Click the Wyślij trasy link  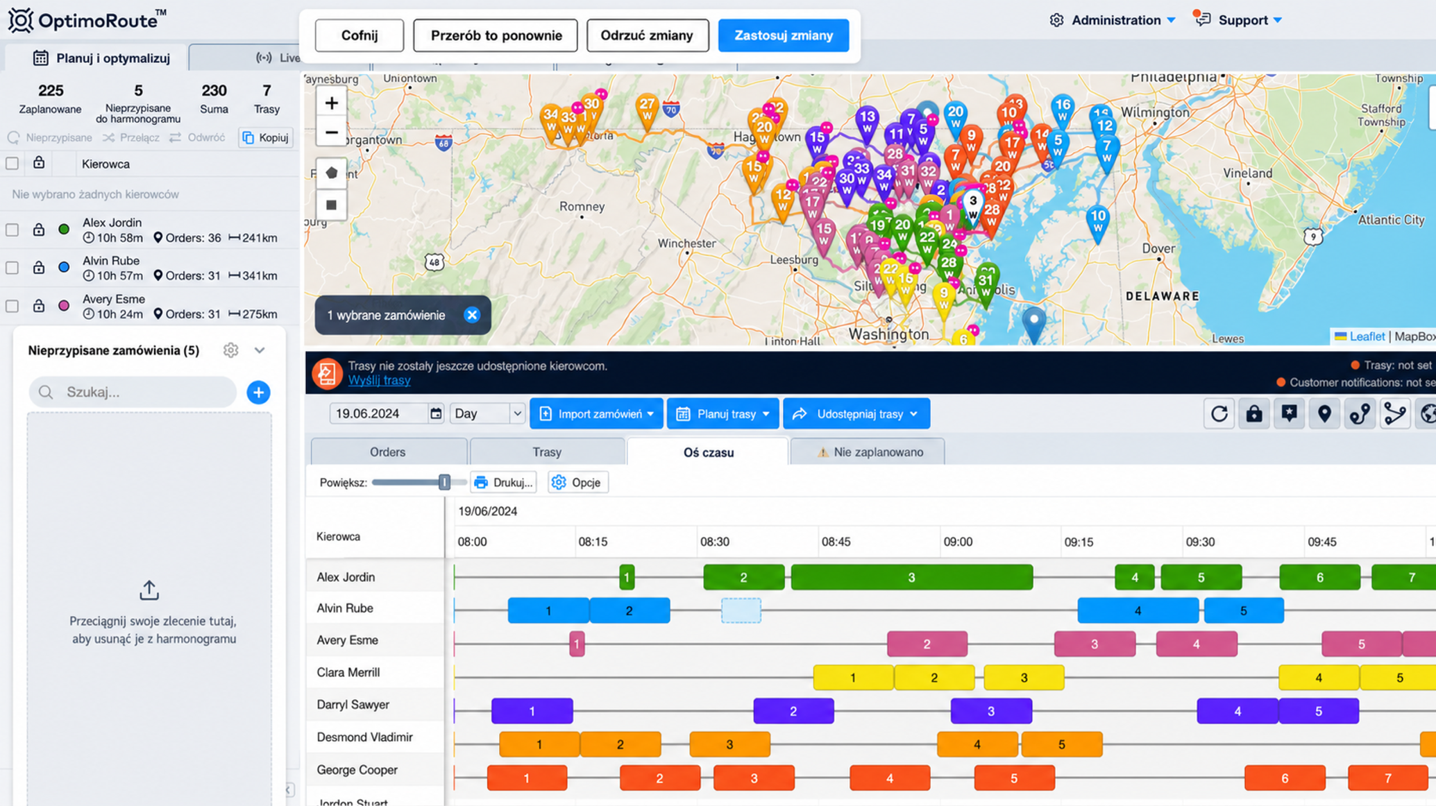point(379,381)
